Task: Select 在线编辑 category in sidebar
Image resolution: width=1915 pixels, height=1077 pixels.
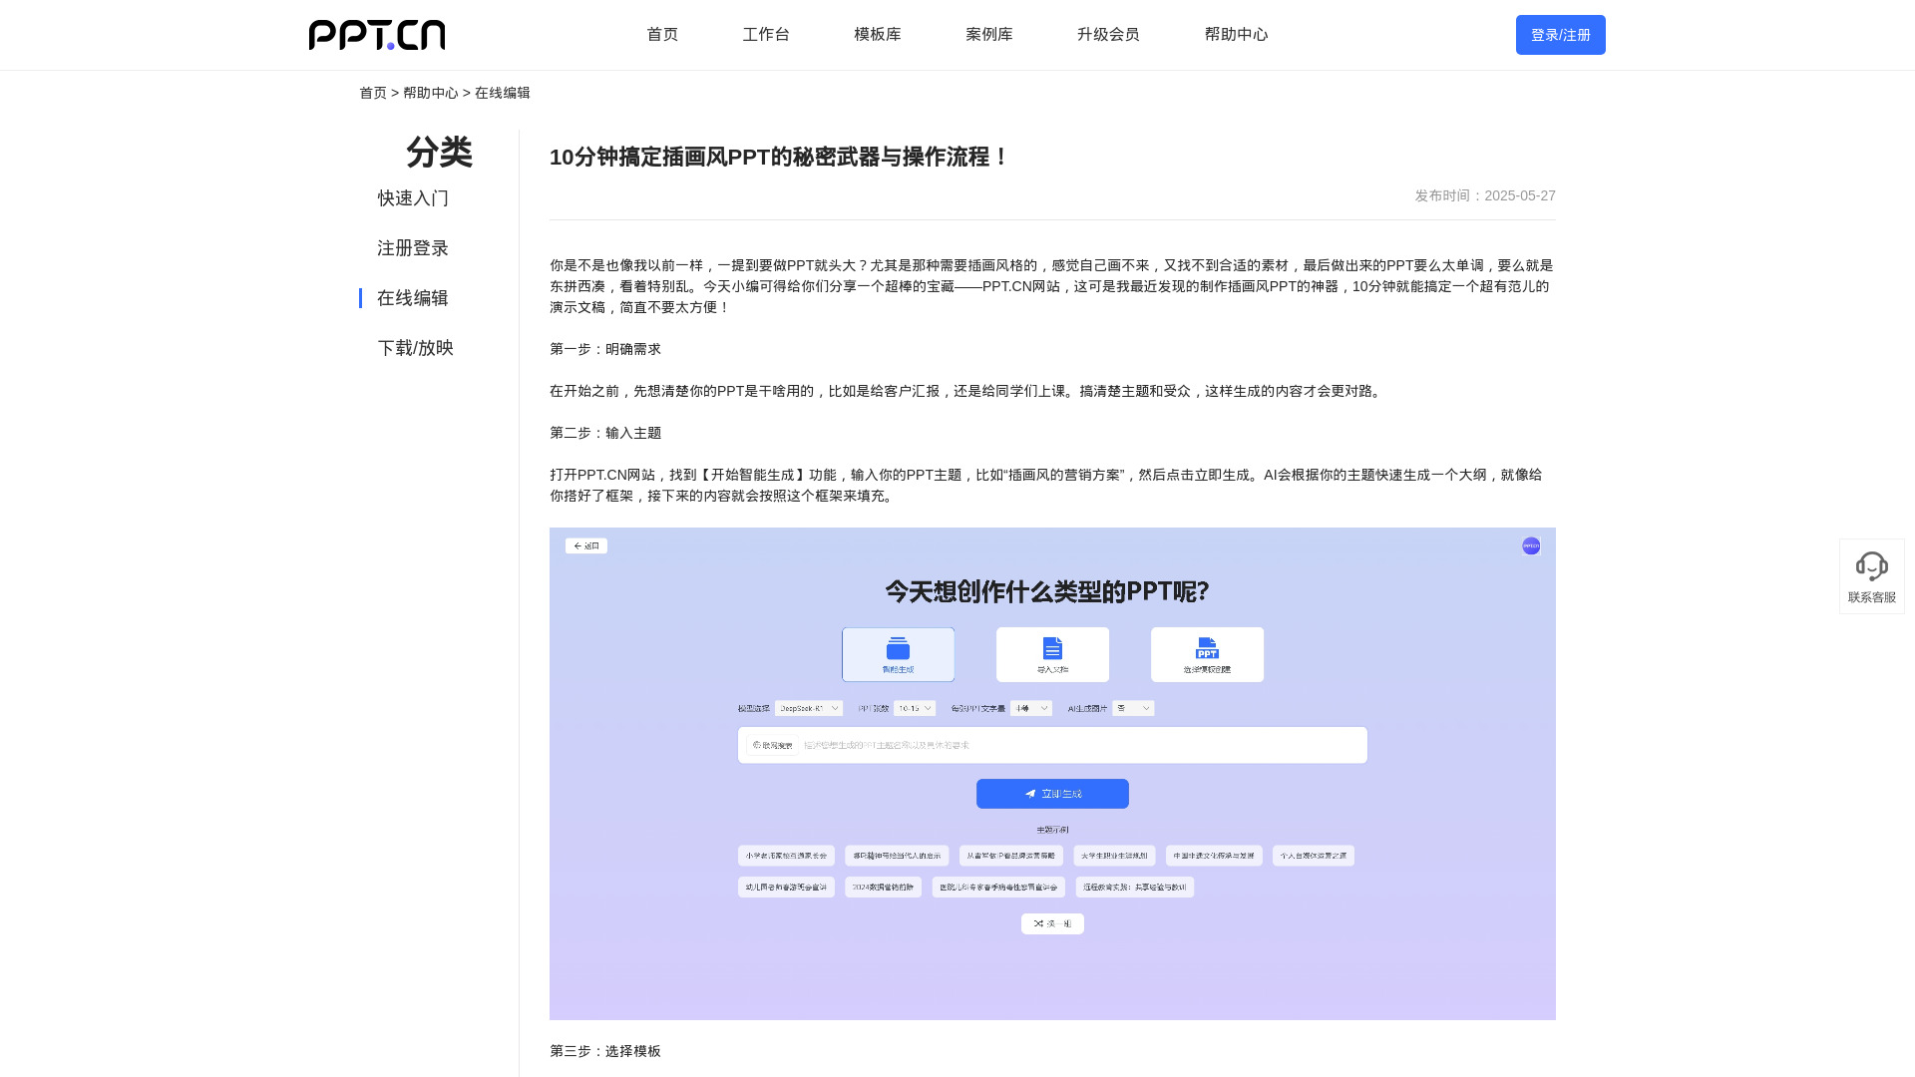Action: (413, 298)
